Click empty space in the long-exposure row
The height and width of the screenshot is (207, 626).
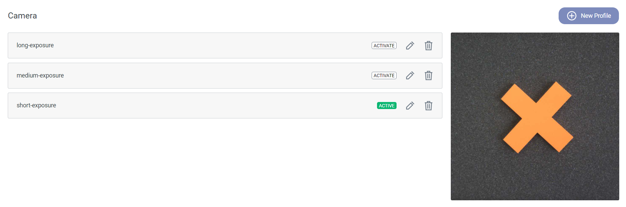[x=216, y=46]
